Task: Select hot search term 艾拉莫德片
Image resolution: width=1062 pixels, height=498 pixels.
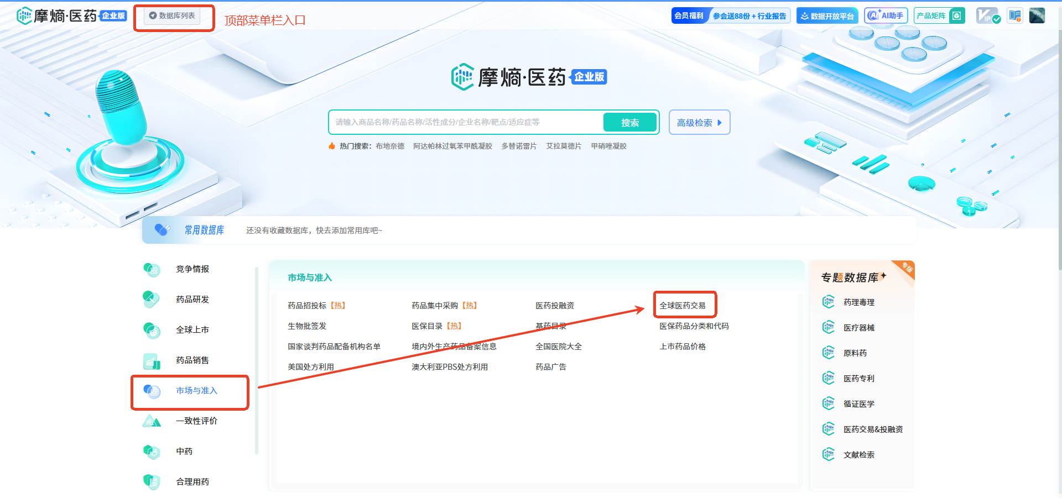Action: (564, 146)
